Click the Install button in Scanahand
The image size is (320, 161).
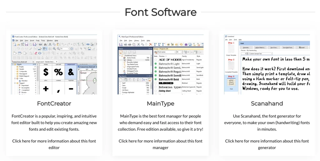tap(302, 47)
